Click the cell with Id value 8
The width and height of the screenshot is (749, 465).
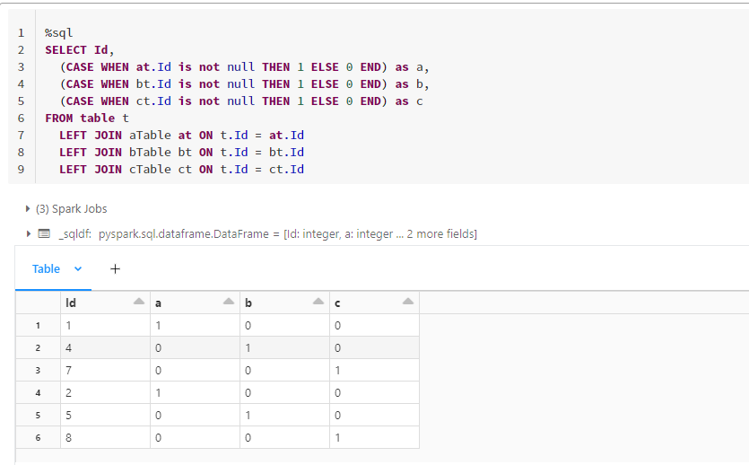105,437
